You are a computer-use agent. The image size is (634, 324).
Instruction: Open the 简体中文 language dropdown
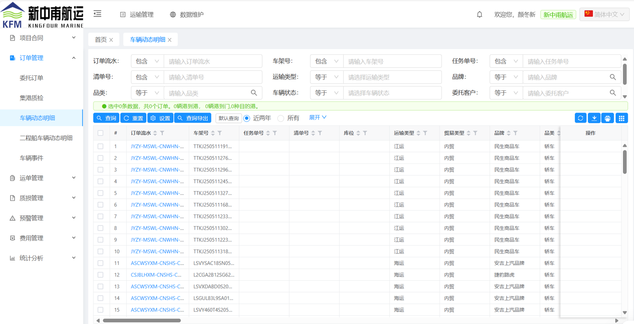tap(604, 14)
